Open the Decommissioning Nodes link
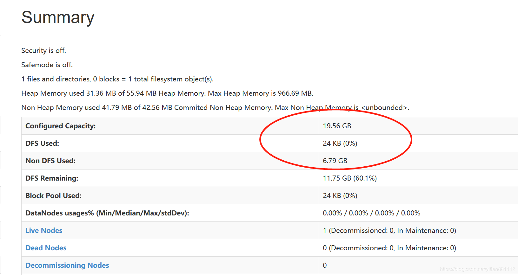The width and height of the screenshot is (518, 275). click(67, 265)
